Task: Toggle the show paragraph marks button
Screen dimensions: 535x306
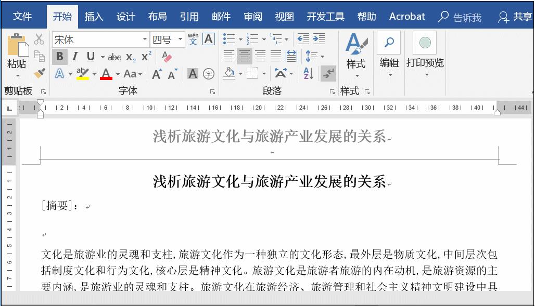Action: [x=328, y=73]
